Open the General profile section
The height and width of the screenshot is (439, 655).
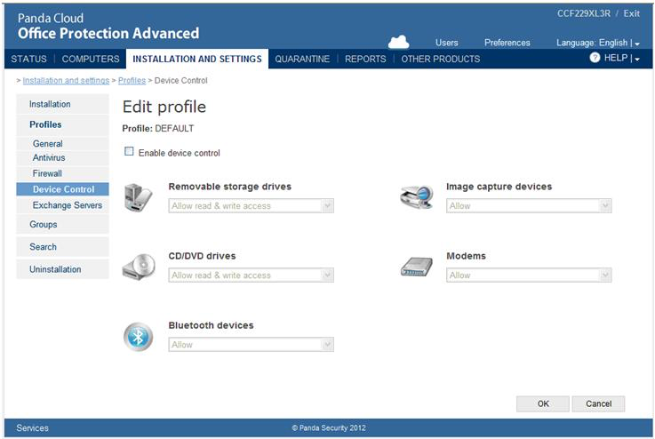[63, 144]
